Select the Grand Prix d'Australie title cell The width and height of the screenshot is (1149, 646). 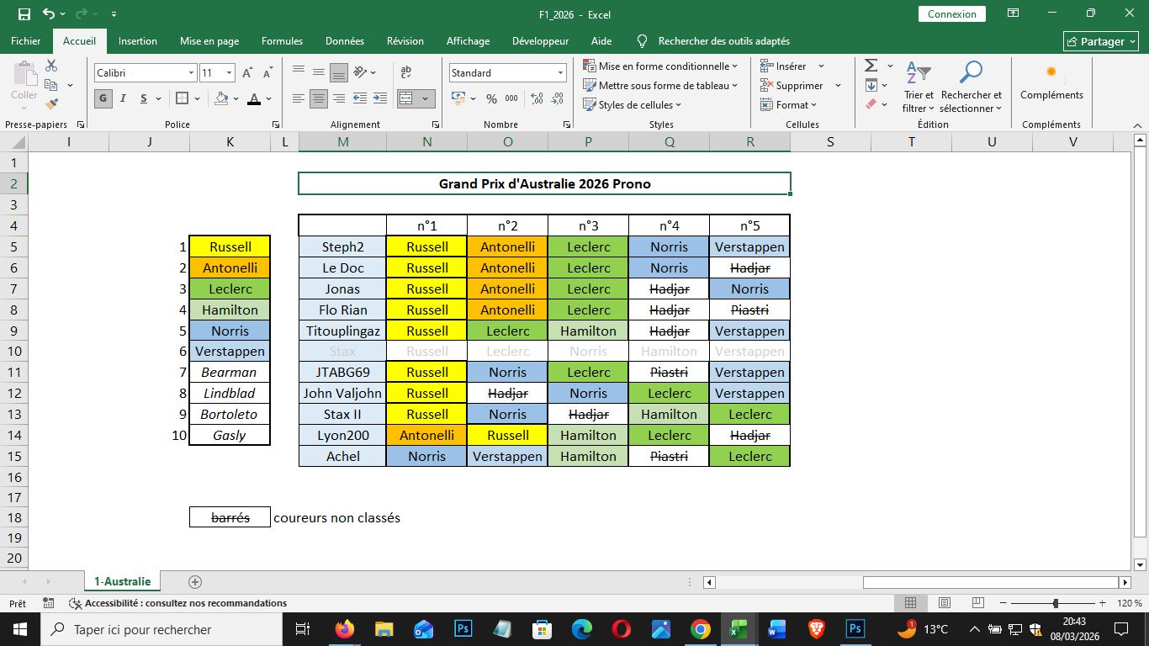click(x=544, y=183)
